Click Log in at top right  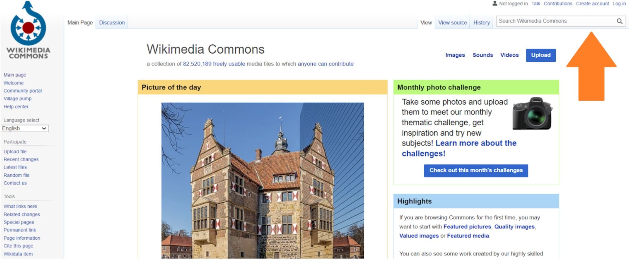[619, 4]
